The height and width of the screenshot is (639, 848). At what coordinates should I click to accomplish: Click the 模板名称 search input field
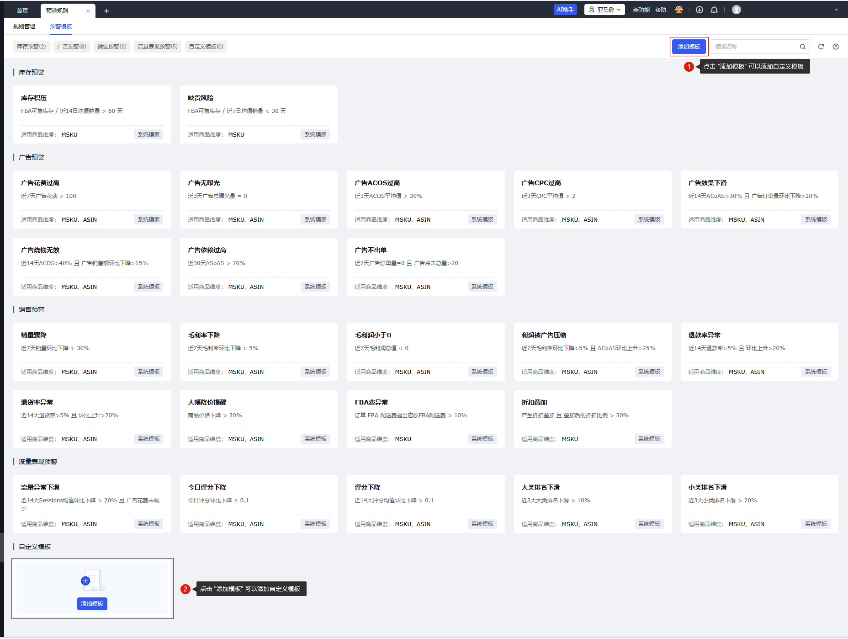pyautogui.click(x=754, y=47)
